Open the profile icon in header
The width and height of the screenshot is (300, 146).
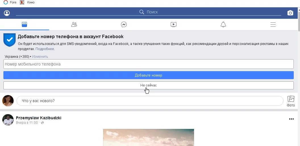[x=7, y=13]
